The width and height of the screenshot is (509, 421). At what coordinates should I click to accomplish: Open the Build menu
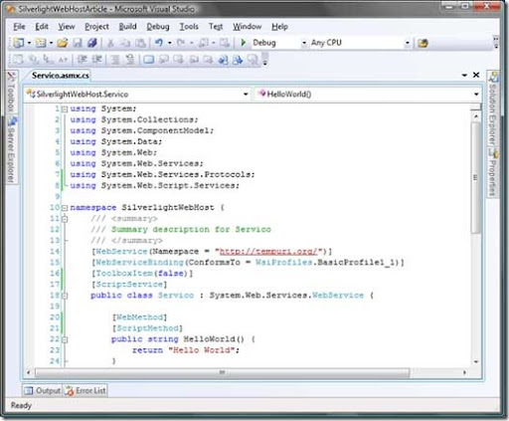tap(127, 27)
